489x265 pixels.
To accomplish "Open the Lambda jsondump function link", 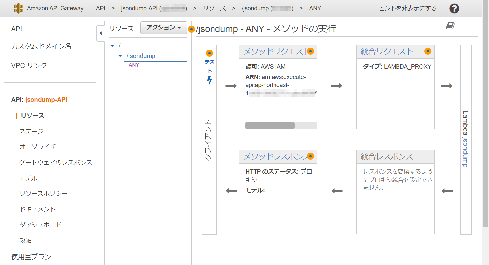I will tap(466, 139).
